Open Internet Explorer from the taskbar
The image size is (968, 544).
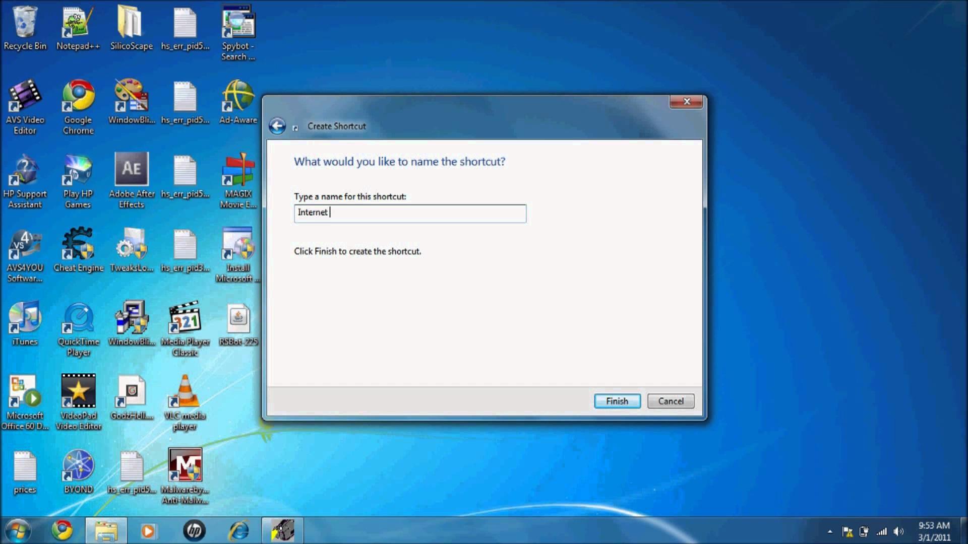(x=238, y=530)
